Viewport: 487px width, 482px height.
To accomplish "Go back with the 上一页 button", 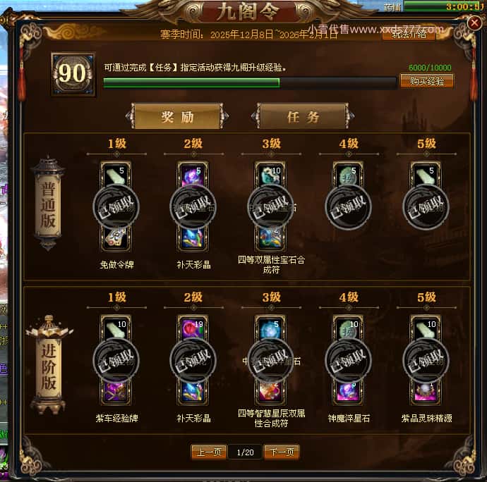I will coord(209,452).
